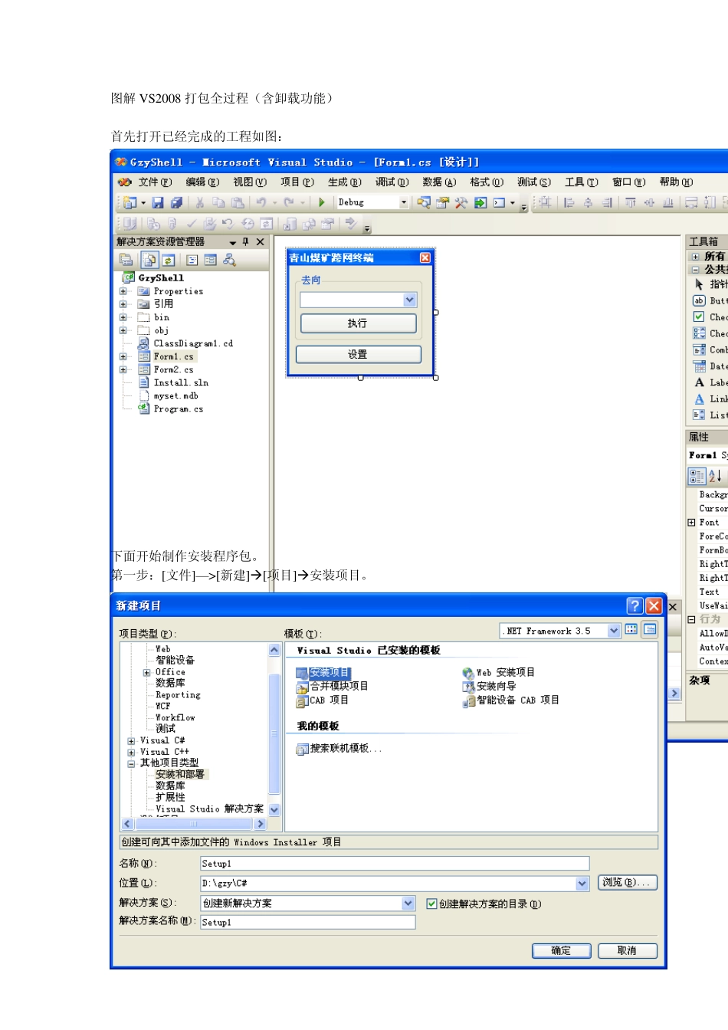The image size is (728, 1030).
Task: Click Solution Explorer's View Designer icon
Action: click(210, 260)
